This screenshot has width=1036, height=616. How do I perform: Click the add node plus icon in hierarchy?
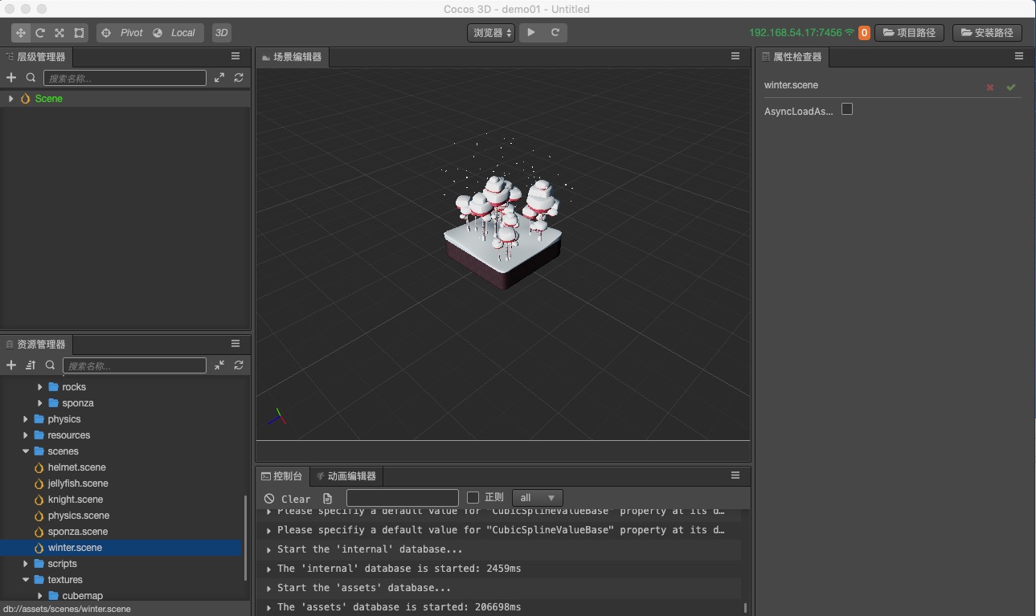click(x=11, y=78)
